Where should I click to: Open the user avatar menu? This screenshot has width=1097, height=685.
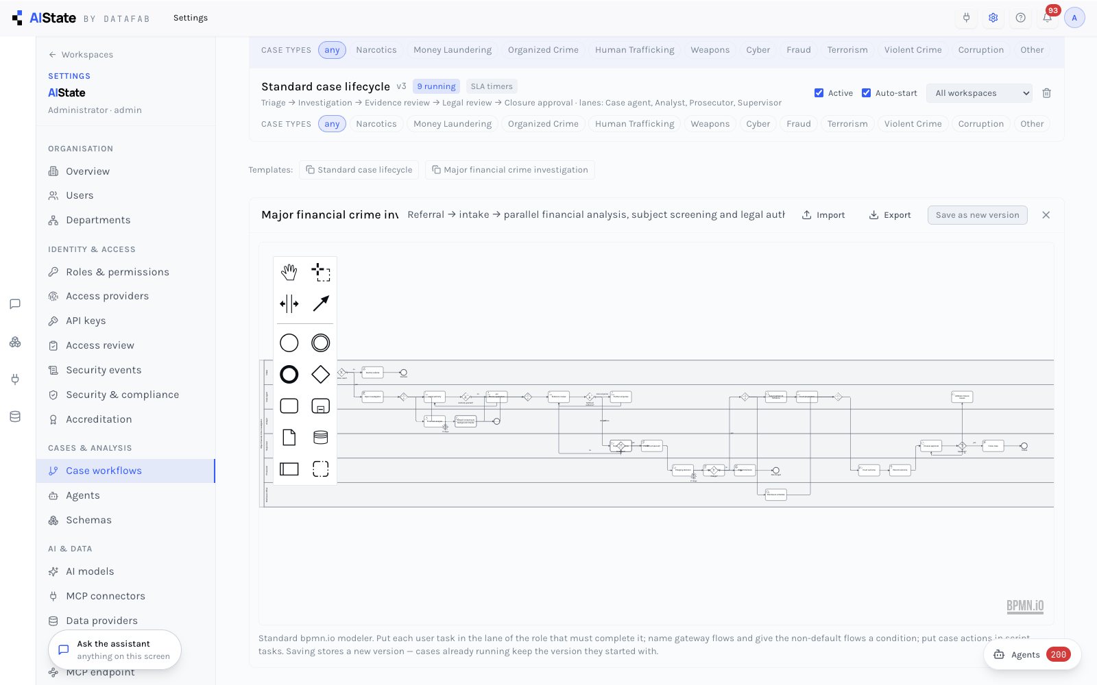(x=1074, y=18)
